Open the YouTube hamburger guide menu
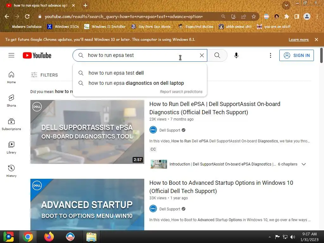The image size is (324, 243). (11, 55)
